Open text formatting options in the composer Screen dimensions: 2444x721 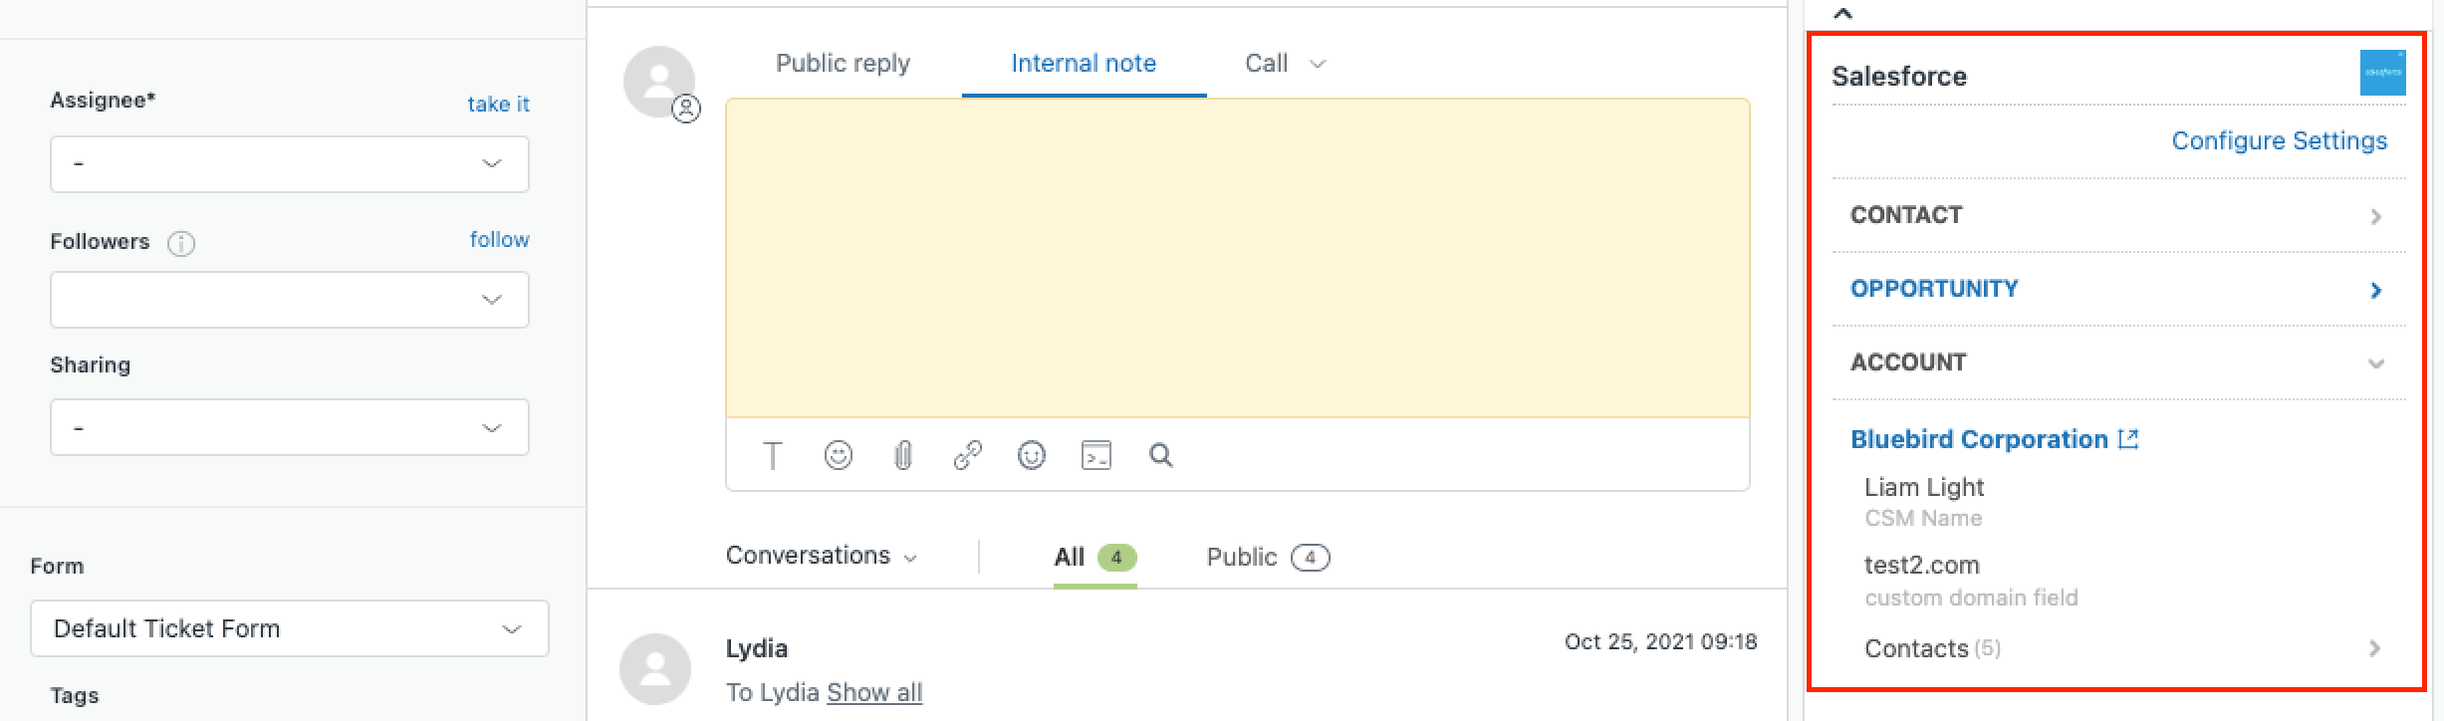click(773, 456)
